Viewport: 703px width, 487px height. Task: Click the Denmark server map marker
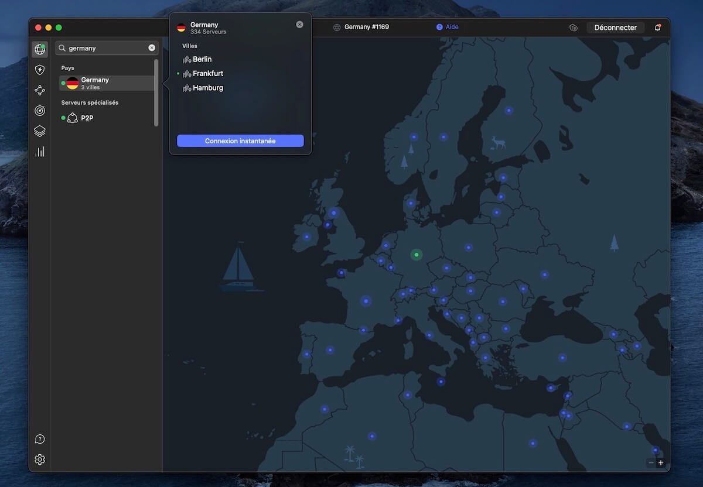[x=411, y=204]
